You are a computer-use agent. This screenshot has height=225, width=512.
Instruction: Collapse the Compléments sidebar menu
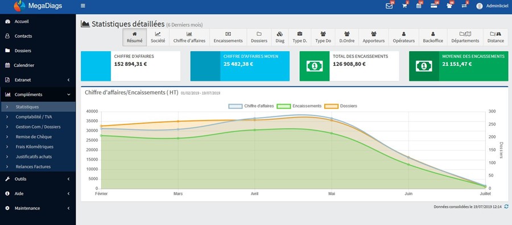pyautogui.click(x=38, y=94)
